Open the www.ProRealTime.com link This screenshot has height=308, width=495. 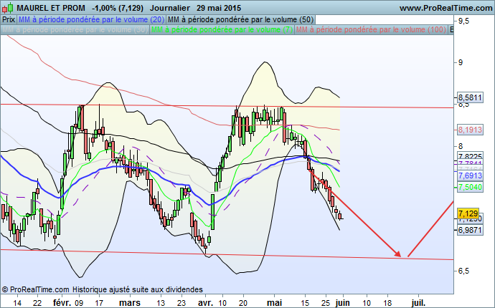pos(445,8)
